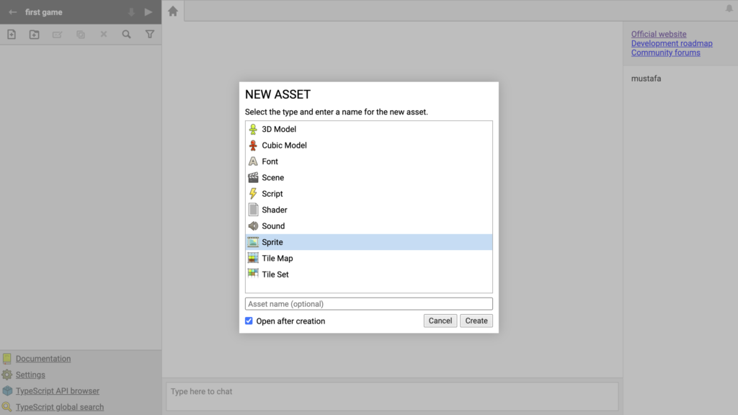Open the search assets magnifier icon
The image size is (738, 415).
pyautogui.click(x=127, y=35)
